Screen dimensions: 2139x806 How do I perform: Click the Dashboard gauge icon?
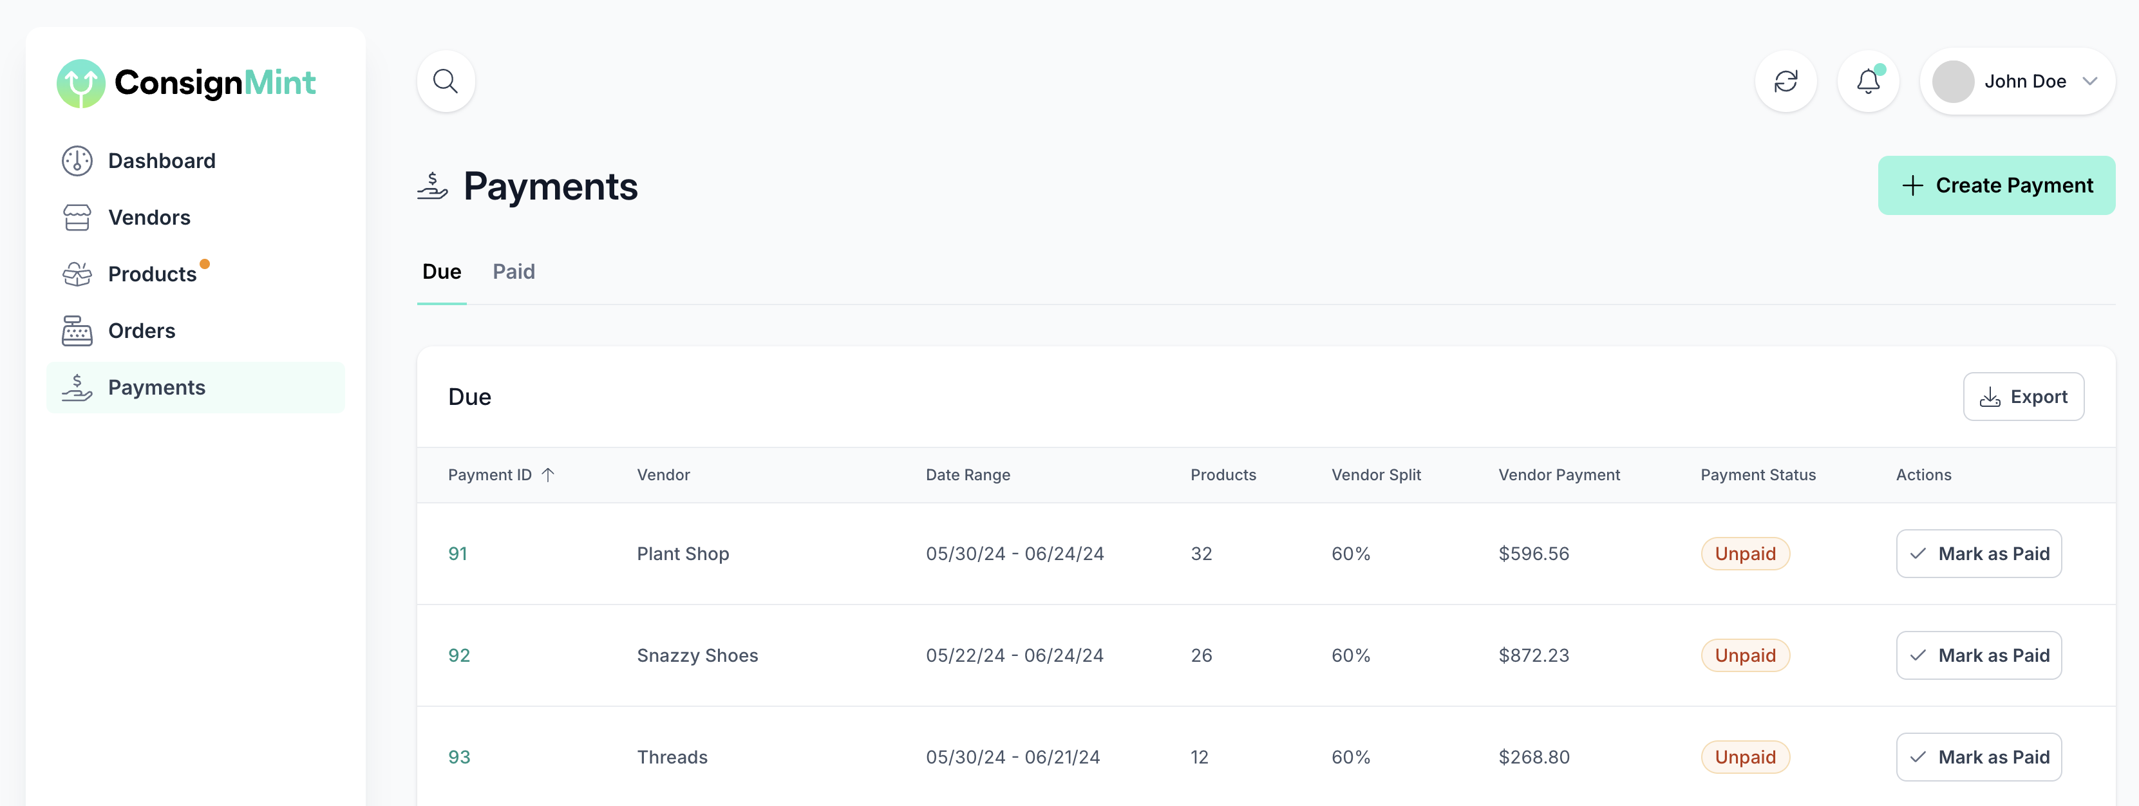(x=77, y=161)
